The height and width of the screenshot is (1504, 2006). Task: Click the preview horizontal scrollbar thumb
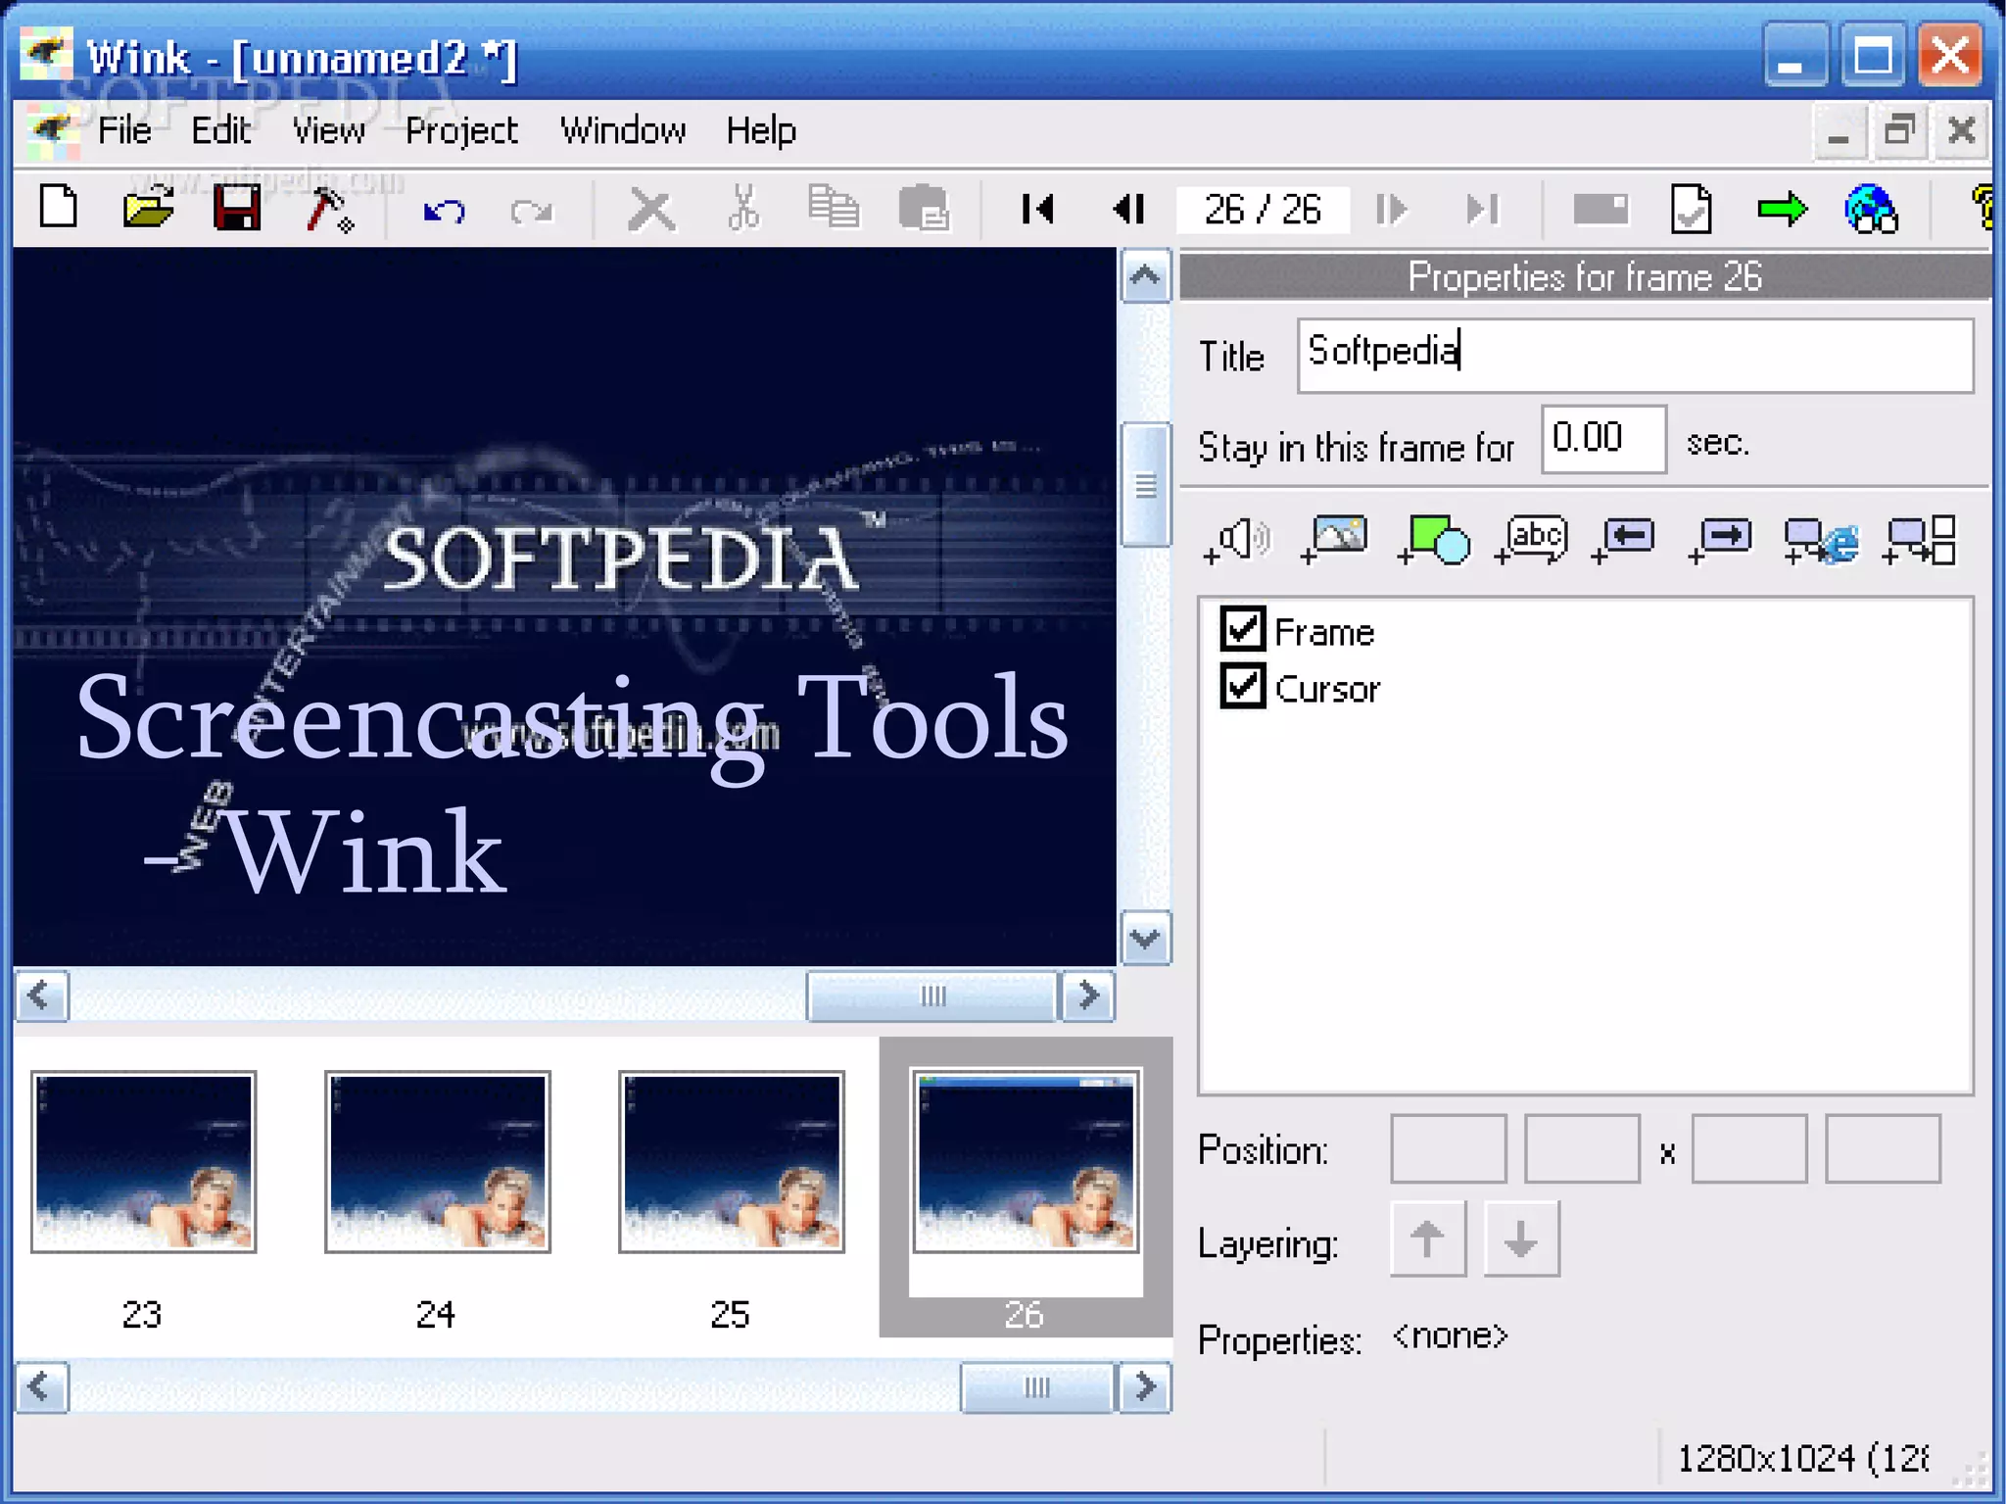click(x=932, y=996)
